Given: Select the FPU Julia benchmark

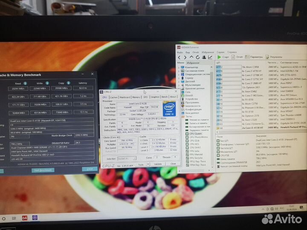Looking at the screenshot, I should [x=192, y=151].
